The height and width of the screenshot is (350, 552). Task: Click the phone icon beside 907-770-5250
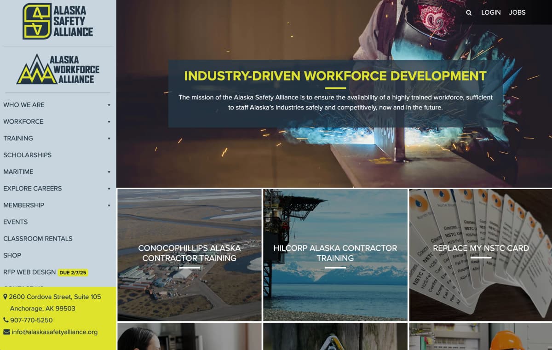pos(6,320)
